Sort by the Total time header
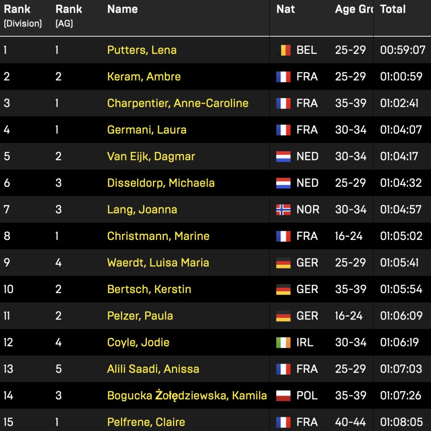This screenshot has width=431, height=431. click(393, 9)
